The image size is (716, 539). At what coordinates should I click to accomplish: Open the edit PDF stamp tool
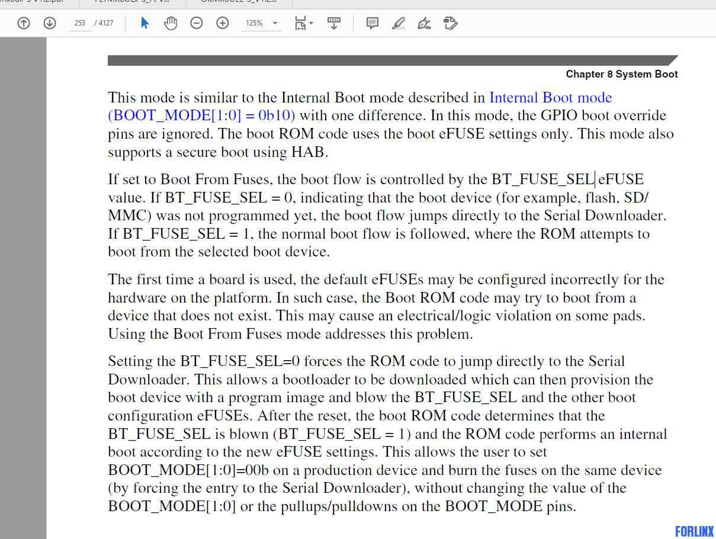point(450,24)
